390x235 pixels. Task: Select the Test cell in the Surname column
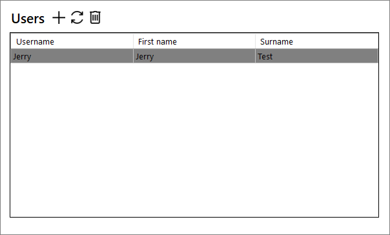316,56
